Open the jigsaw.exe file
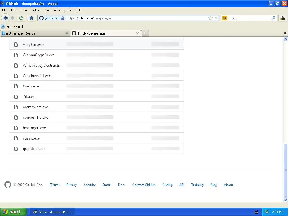288x216 pixels. (x=31, y=138)
